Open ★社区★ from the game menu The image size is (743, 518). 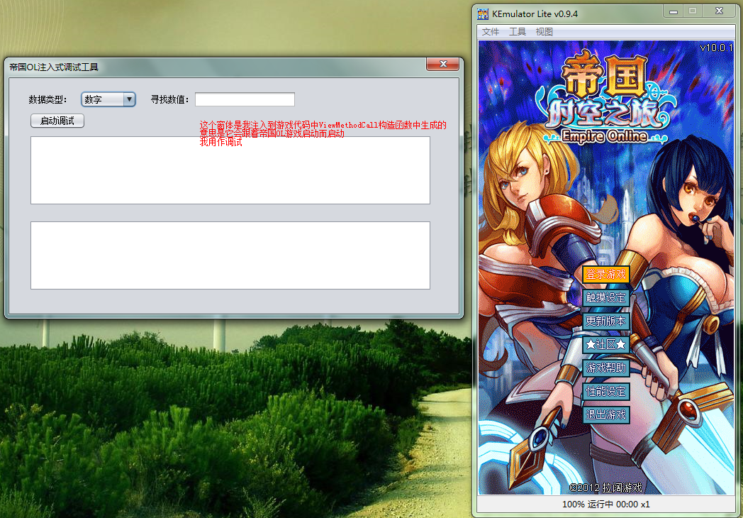tap(605, 344)
